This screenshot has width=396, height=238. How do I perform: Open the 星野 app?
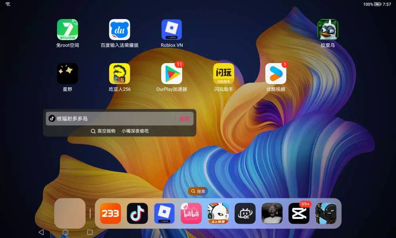[67, 74]
